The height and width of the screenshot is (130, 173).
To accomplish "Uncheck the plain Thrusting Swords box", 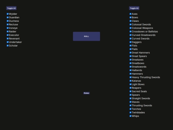I will pos(130,106).
